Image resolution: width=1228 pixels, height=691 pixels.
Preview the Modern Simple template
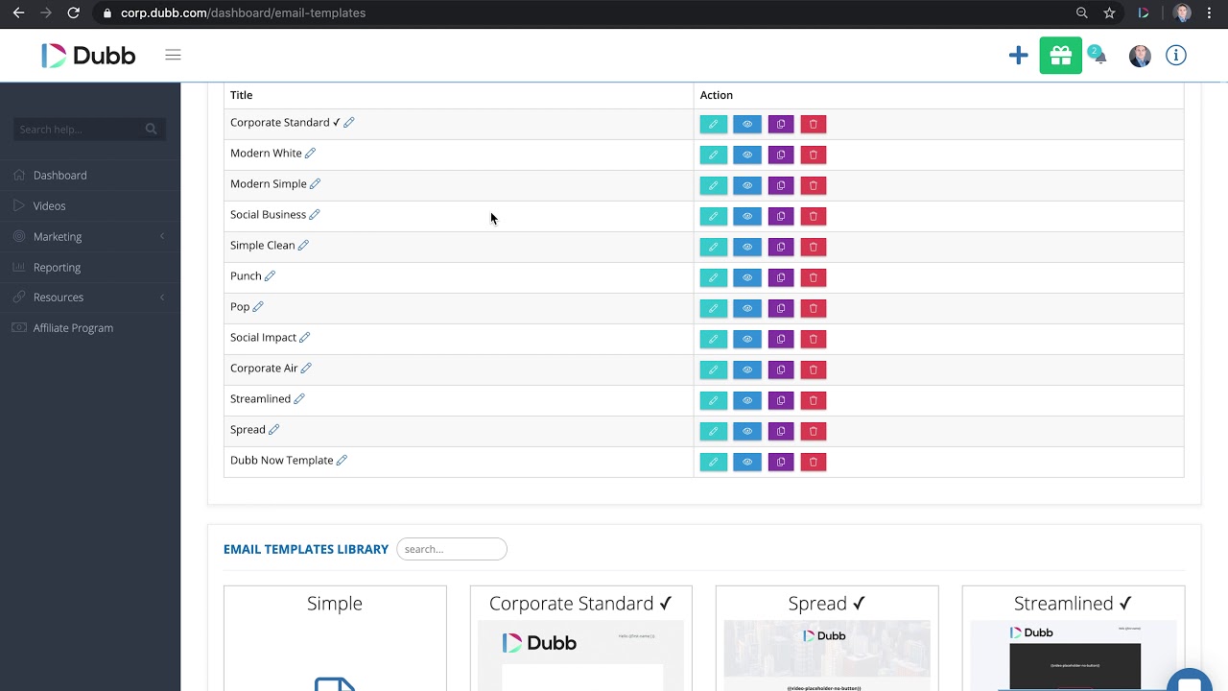coord(747,185)
